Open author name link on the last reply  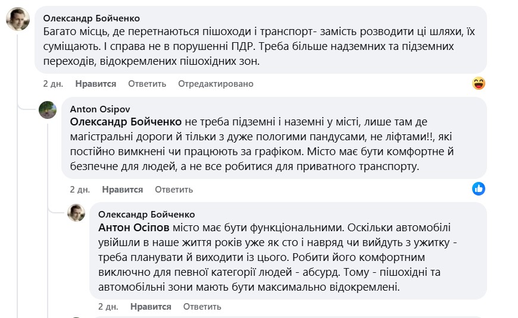[146, 214]
